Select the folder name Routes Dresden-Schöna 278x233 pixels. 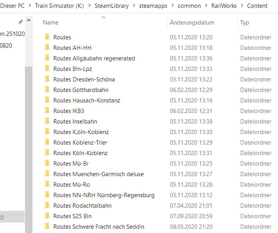[x=84, y=79]
